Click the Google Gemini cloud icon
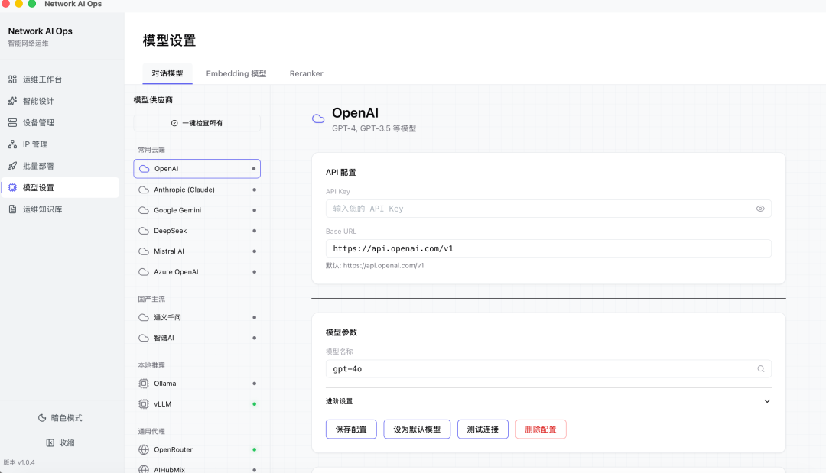Screen dimensions: 826x473 pos(144,210)
